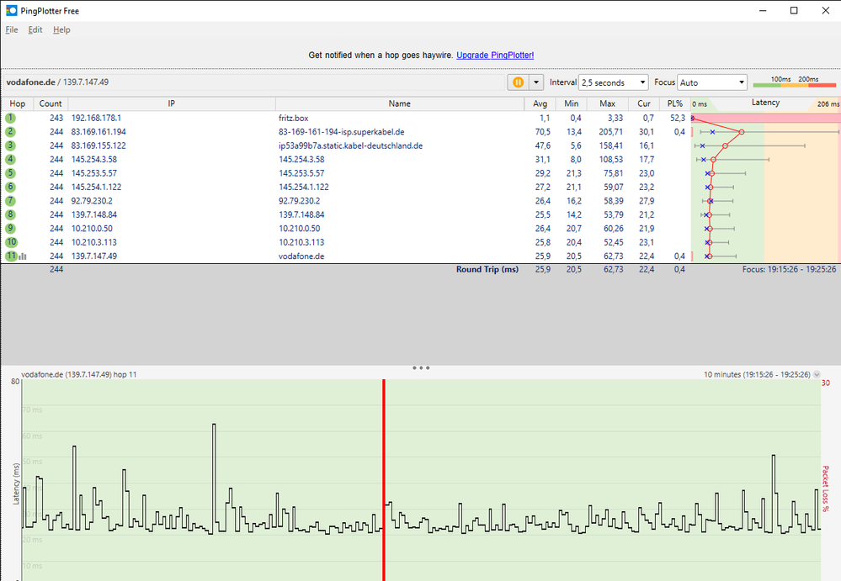The height and width of the screenshot is (581, 841).
Task: Pause the trace with the orange pause button
Action: (x=518, y=82)
